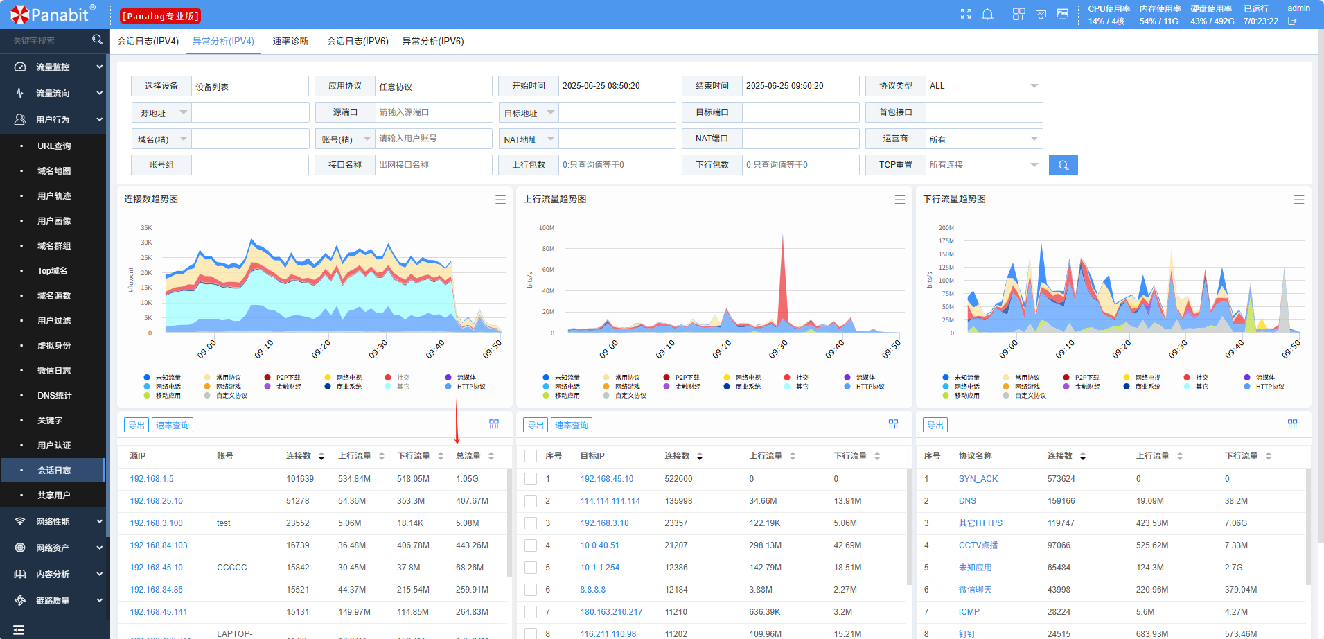Check the row for 192.168.3.10
The height and width of the screenshot is (639, 1324).
pyautogui.click(x=531, y=523)
